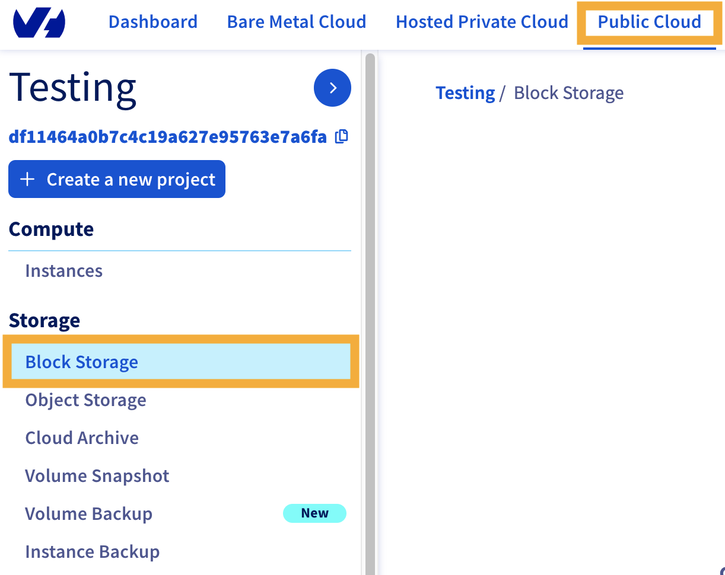Image resolution: width=725 pixels, height=575 pixels.
Task: Click the Block Storage breadcrumb text
Action: [x=569, y=93]
